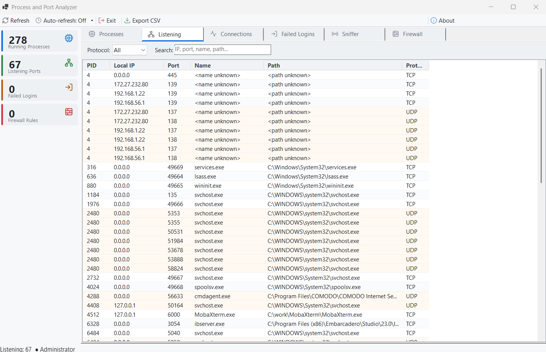Click port 58824 cell
Image resolution: width=546 pixels, height=352 pixels.
pos(175,269)
